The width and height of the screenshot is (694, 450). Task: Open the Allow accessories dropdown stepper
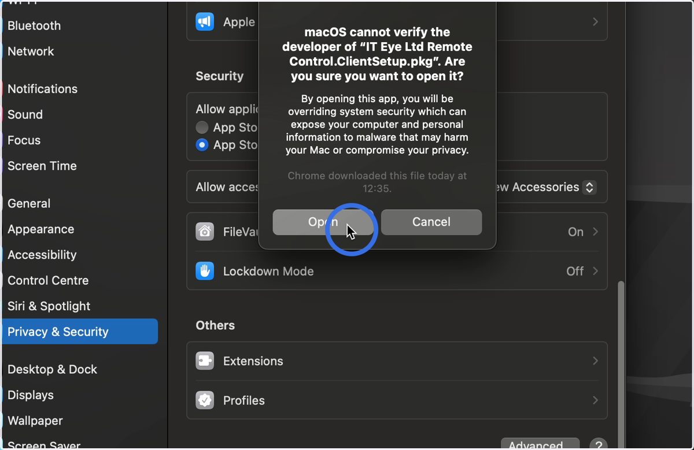pos(589,187)
